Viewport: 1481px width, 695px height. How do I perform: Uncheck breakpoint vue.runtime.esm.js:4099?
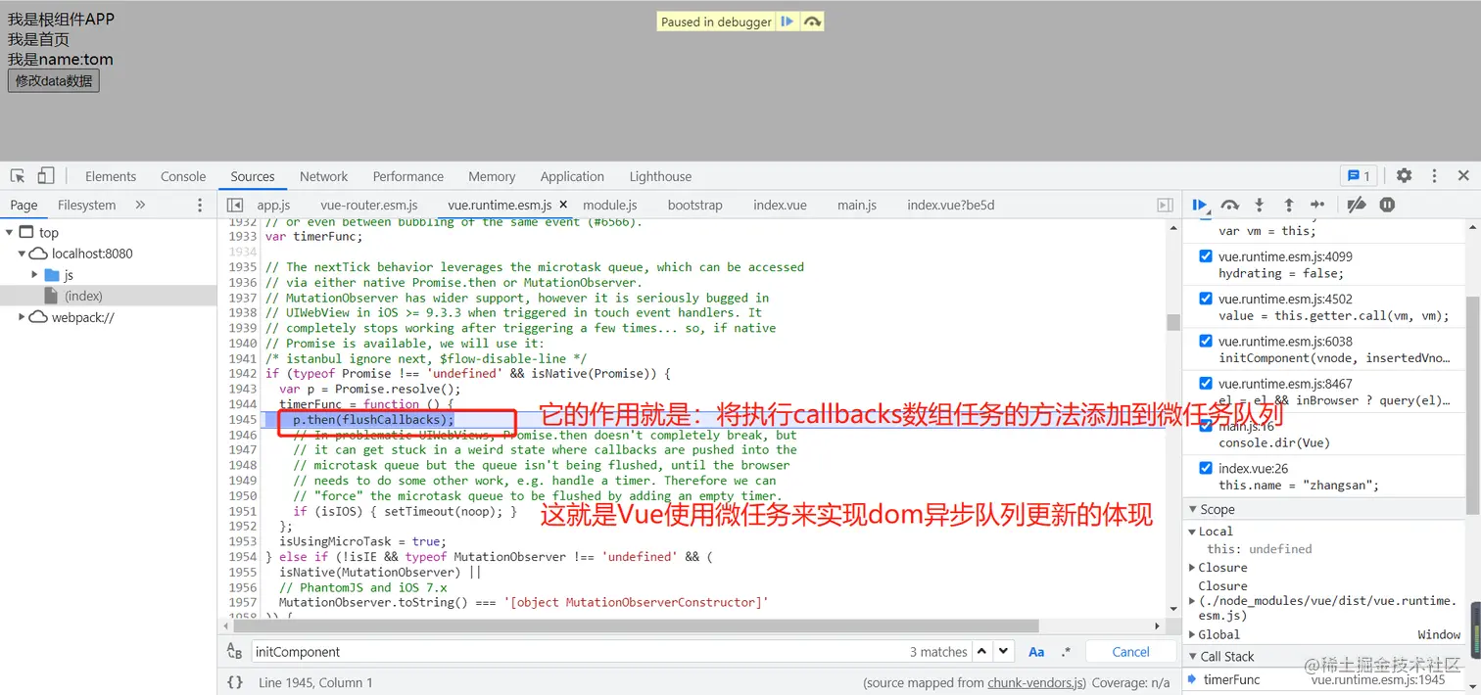(1206, 256)
